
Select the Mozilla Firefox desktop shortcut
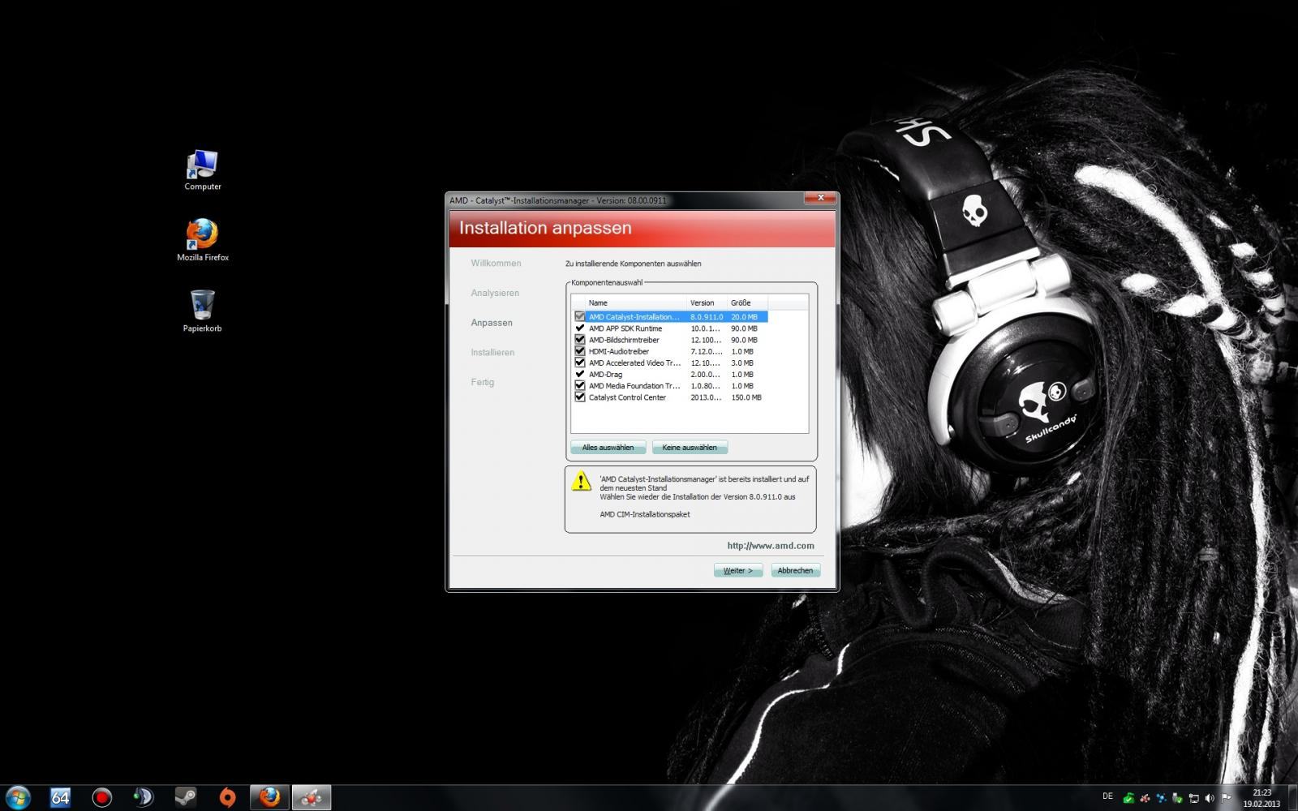[203, 240]
